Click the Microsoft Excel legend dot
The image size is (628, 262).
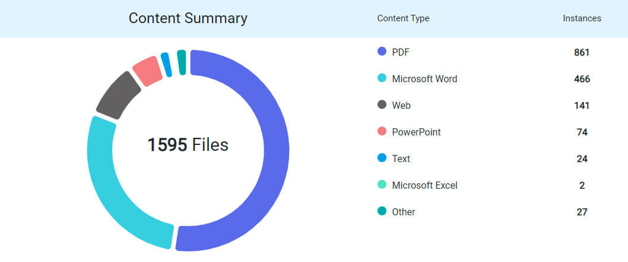(x=382, y=185)
